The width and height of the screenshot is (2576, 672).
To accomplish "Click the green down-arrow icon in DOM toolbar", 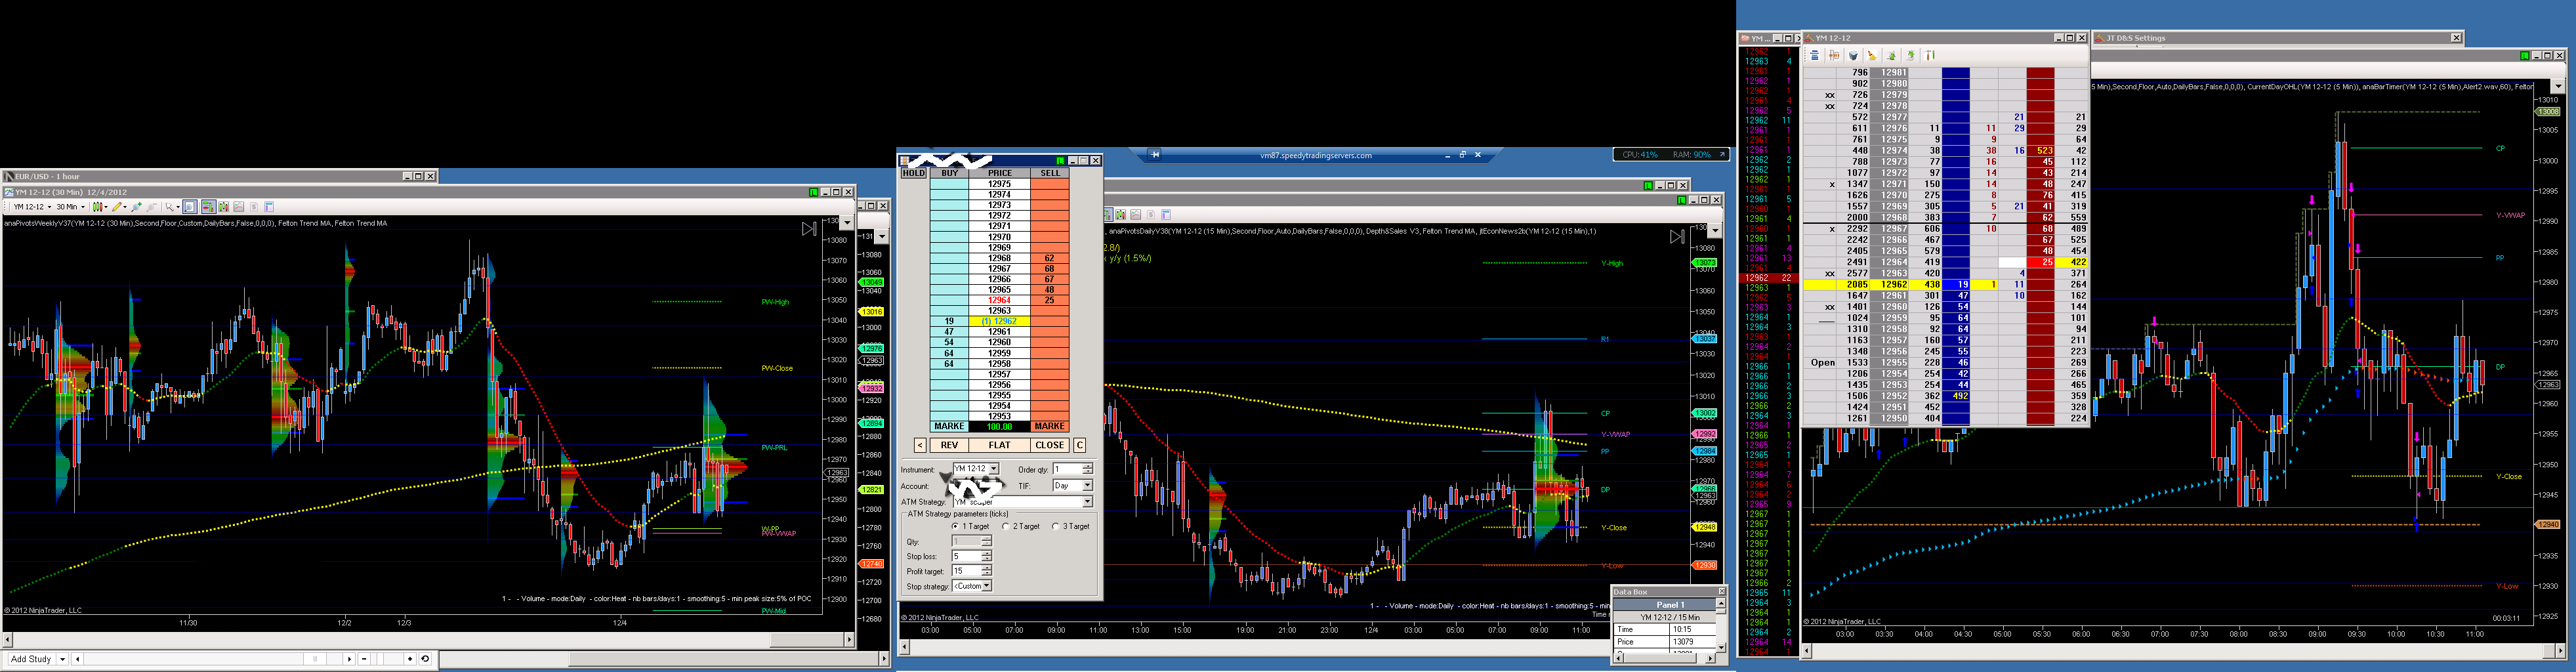I will (x=1910, y=56).
